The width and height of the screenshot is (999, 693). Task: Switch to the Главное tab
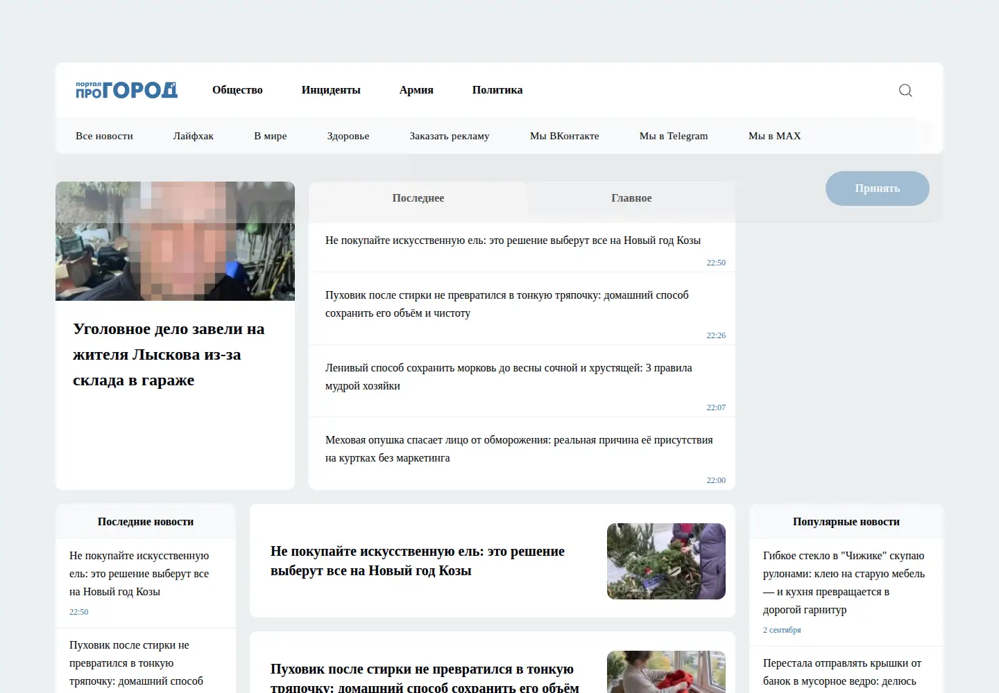click(631, 198)
